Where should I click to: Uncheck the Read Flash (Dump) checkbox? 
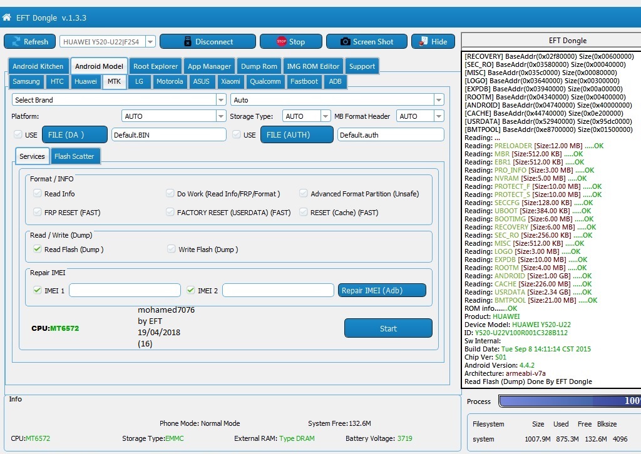pyautogui.click(x=37, y=249)
